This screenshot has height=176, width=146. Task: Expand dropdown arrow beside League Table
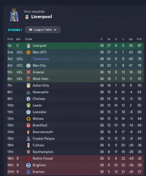(55, 30)
